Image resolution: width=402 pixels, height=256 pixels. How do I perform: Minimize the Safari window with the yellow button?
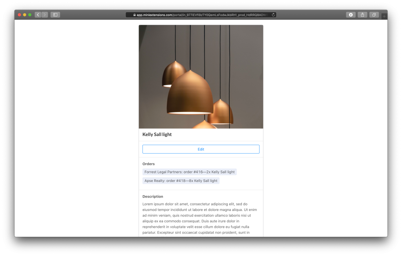coord(25,15)
